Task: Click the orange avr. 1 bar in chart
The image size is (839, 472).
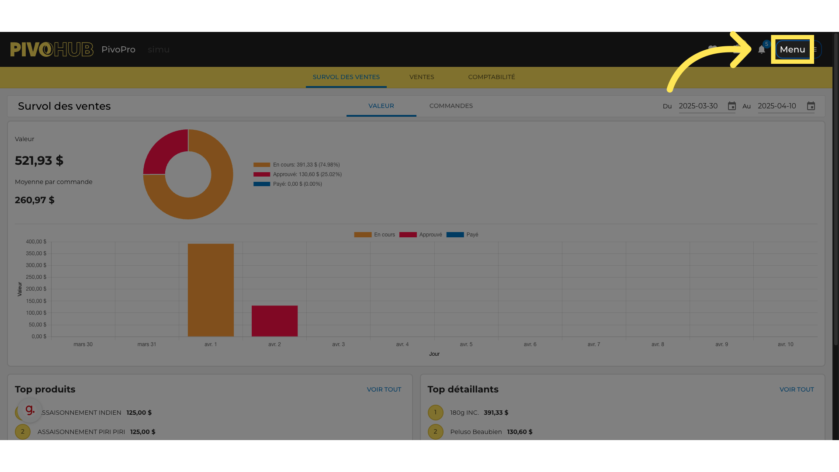Action: [211, 290]
